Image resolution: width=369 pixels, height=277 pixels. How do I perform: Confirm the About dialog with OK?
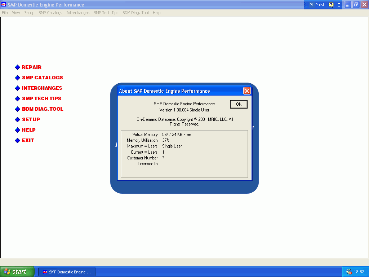point(239,104)
